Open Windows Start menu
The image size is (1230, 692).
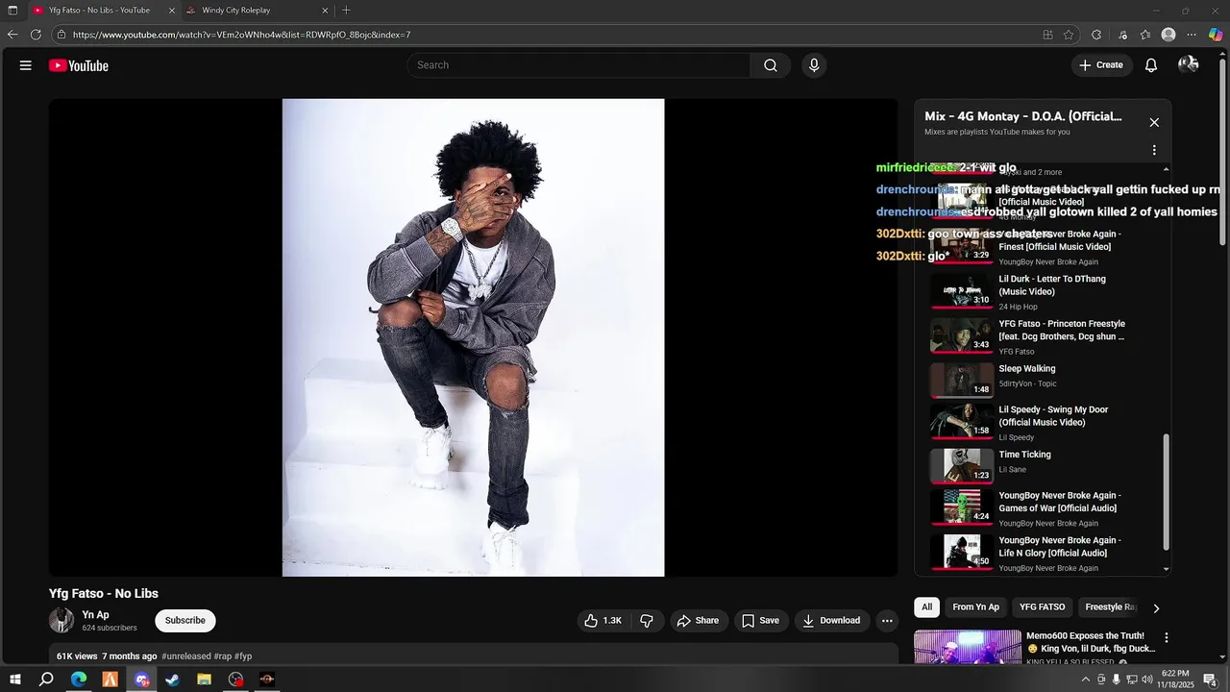17,680
